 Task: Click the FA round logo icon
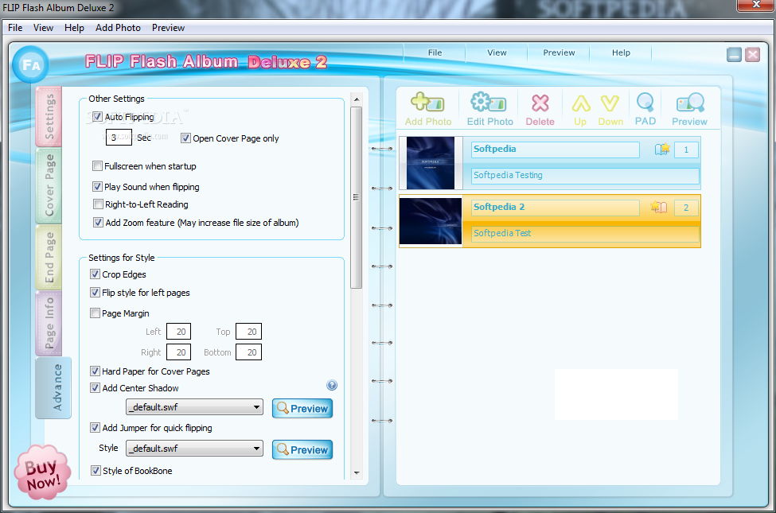click(x=31, y=64)
